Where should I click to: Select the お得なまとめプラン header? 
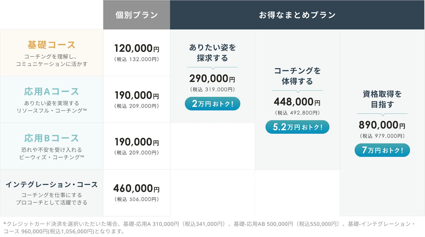click(x=297, y=15)
